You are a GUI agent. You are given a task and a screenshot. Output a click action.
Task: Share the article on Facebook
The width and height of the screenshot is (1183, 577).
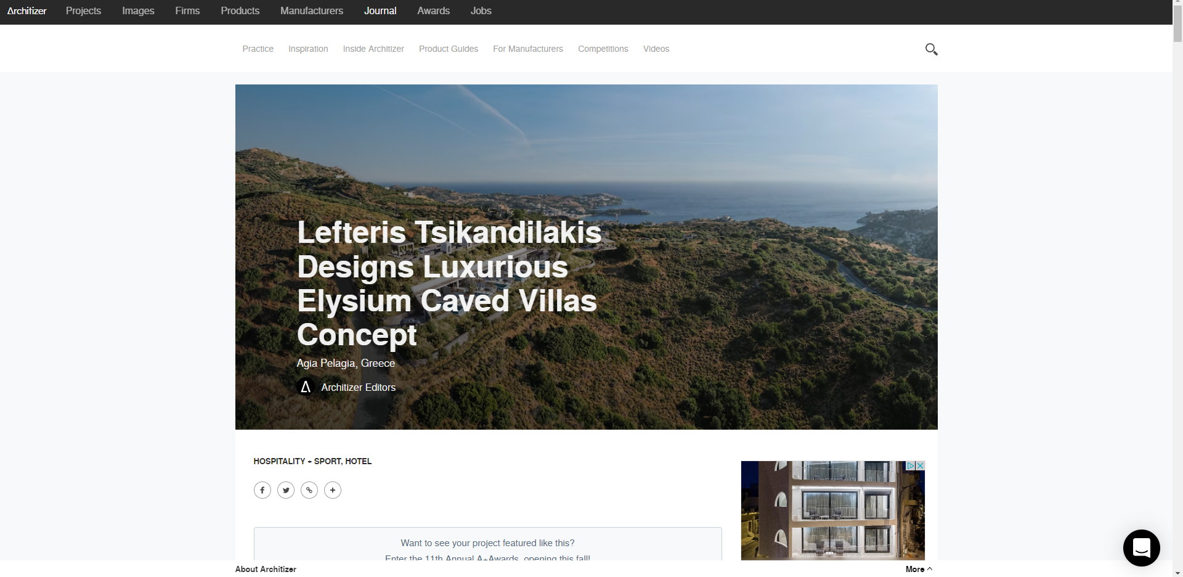[262, 490]
